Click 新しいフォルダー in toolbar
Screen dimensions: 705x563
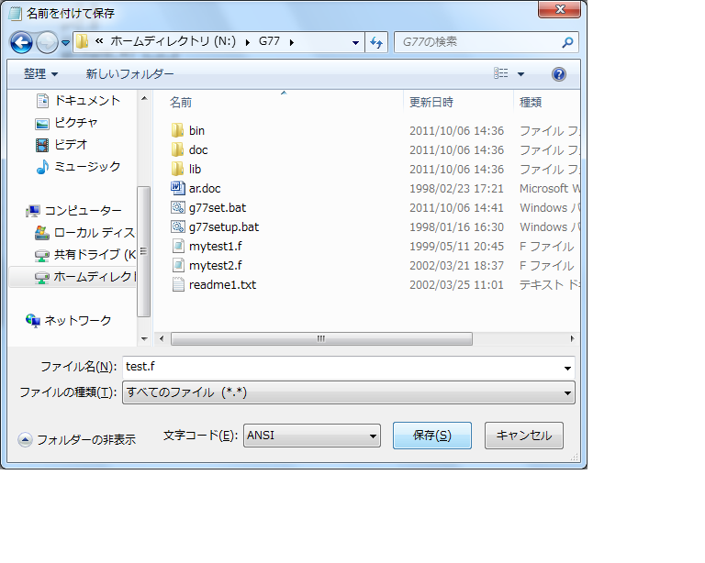tap(129, 73)
